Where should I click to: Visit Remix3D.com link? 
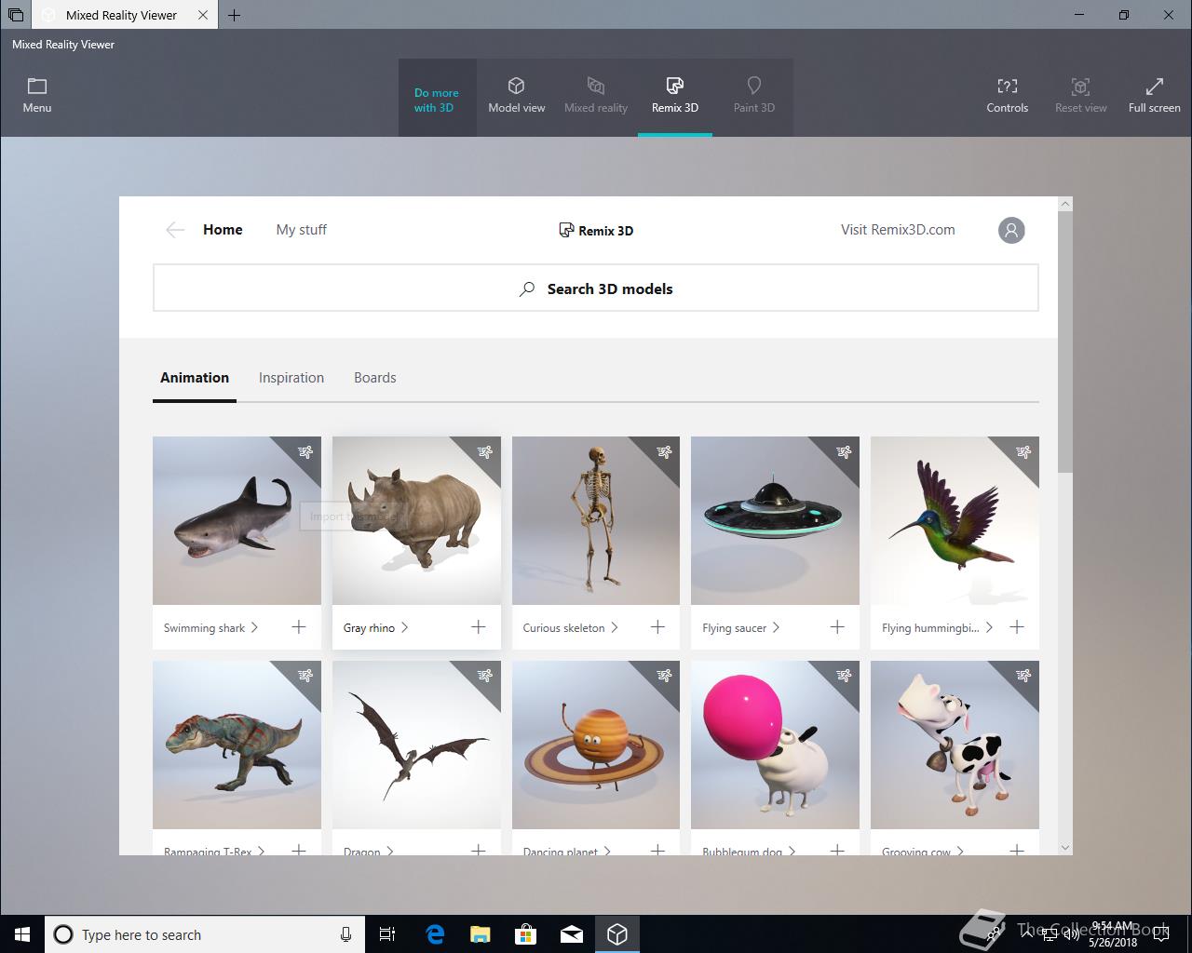click(x=898, y=230)
